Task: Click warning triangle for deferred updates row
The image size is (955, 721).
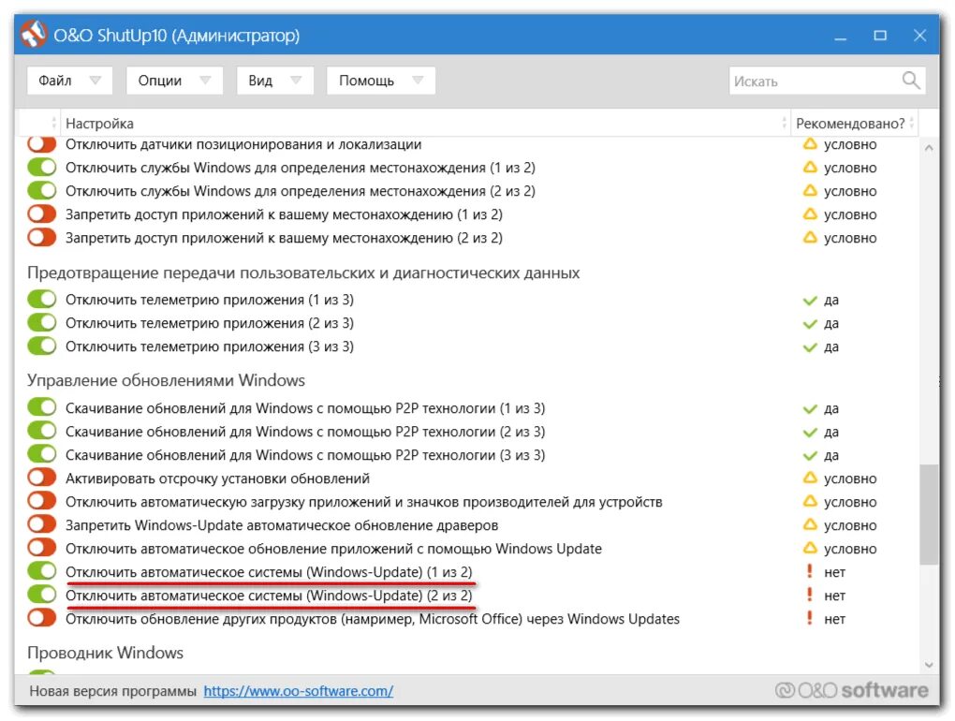Action: [810, 478]
